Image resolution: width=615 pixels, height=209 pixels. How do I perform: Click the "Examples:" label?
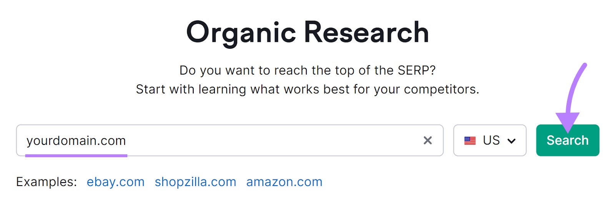pos(47,182)
